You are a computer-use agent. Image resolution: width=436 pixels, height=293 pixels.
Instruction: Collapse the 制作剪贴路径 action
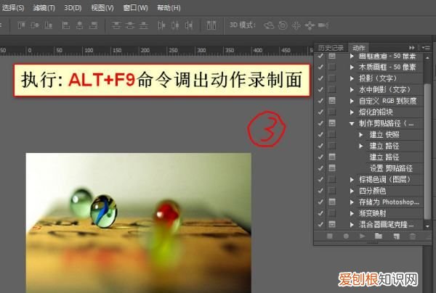click(352, 123)
